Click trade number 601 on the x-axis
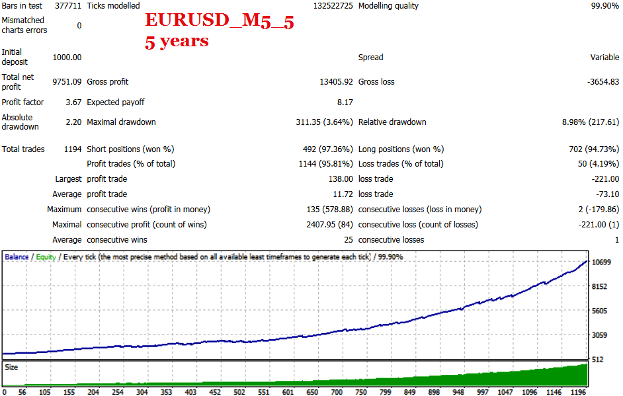Image resolution: width=623 pixels, height=396 pixels. coord(288,392)
